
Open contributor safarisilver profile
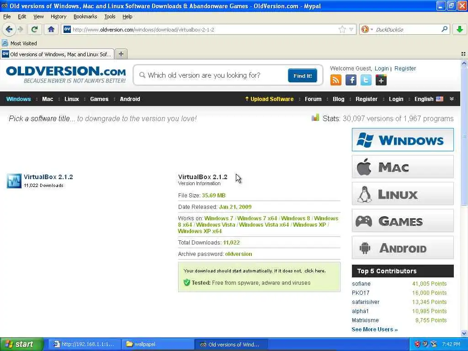[x=365, y=302]
